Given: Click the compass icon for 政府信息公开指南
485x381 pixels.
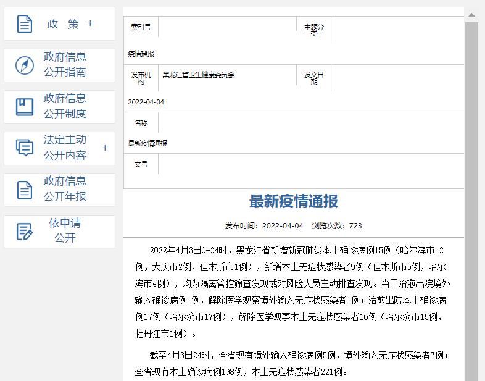Looking at the screenshot, I should tap(25, 65).
